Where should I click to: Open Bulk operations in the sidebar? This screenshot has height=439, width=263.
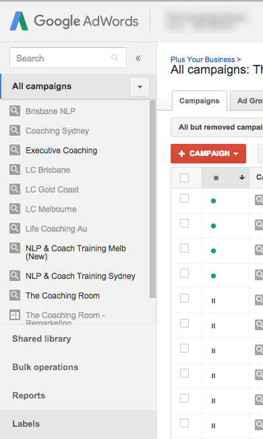coord(45,367)
